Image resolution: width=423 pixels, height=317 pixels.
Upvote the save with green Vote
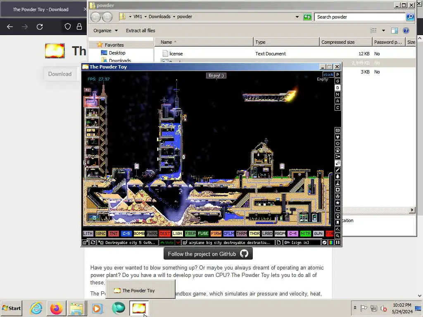click(167, 243)
